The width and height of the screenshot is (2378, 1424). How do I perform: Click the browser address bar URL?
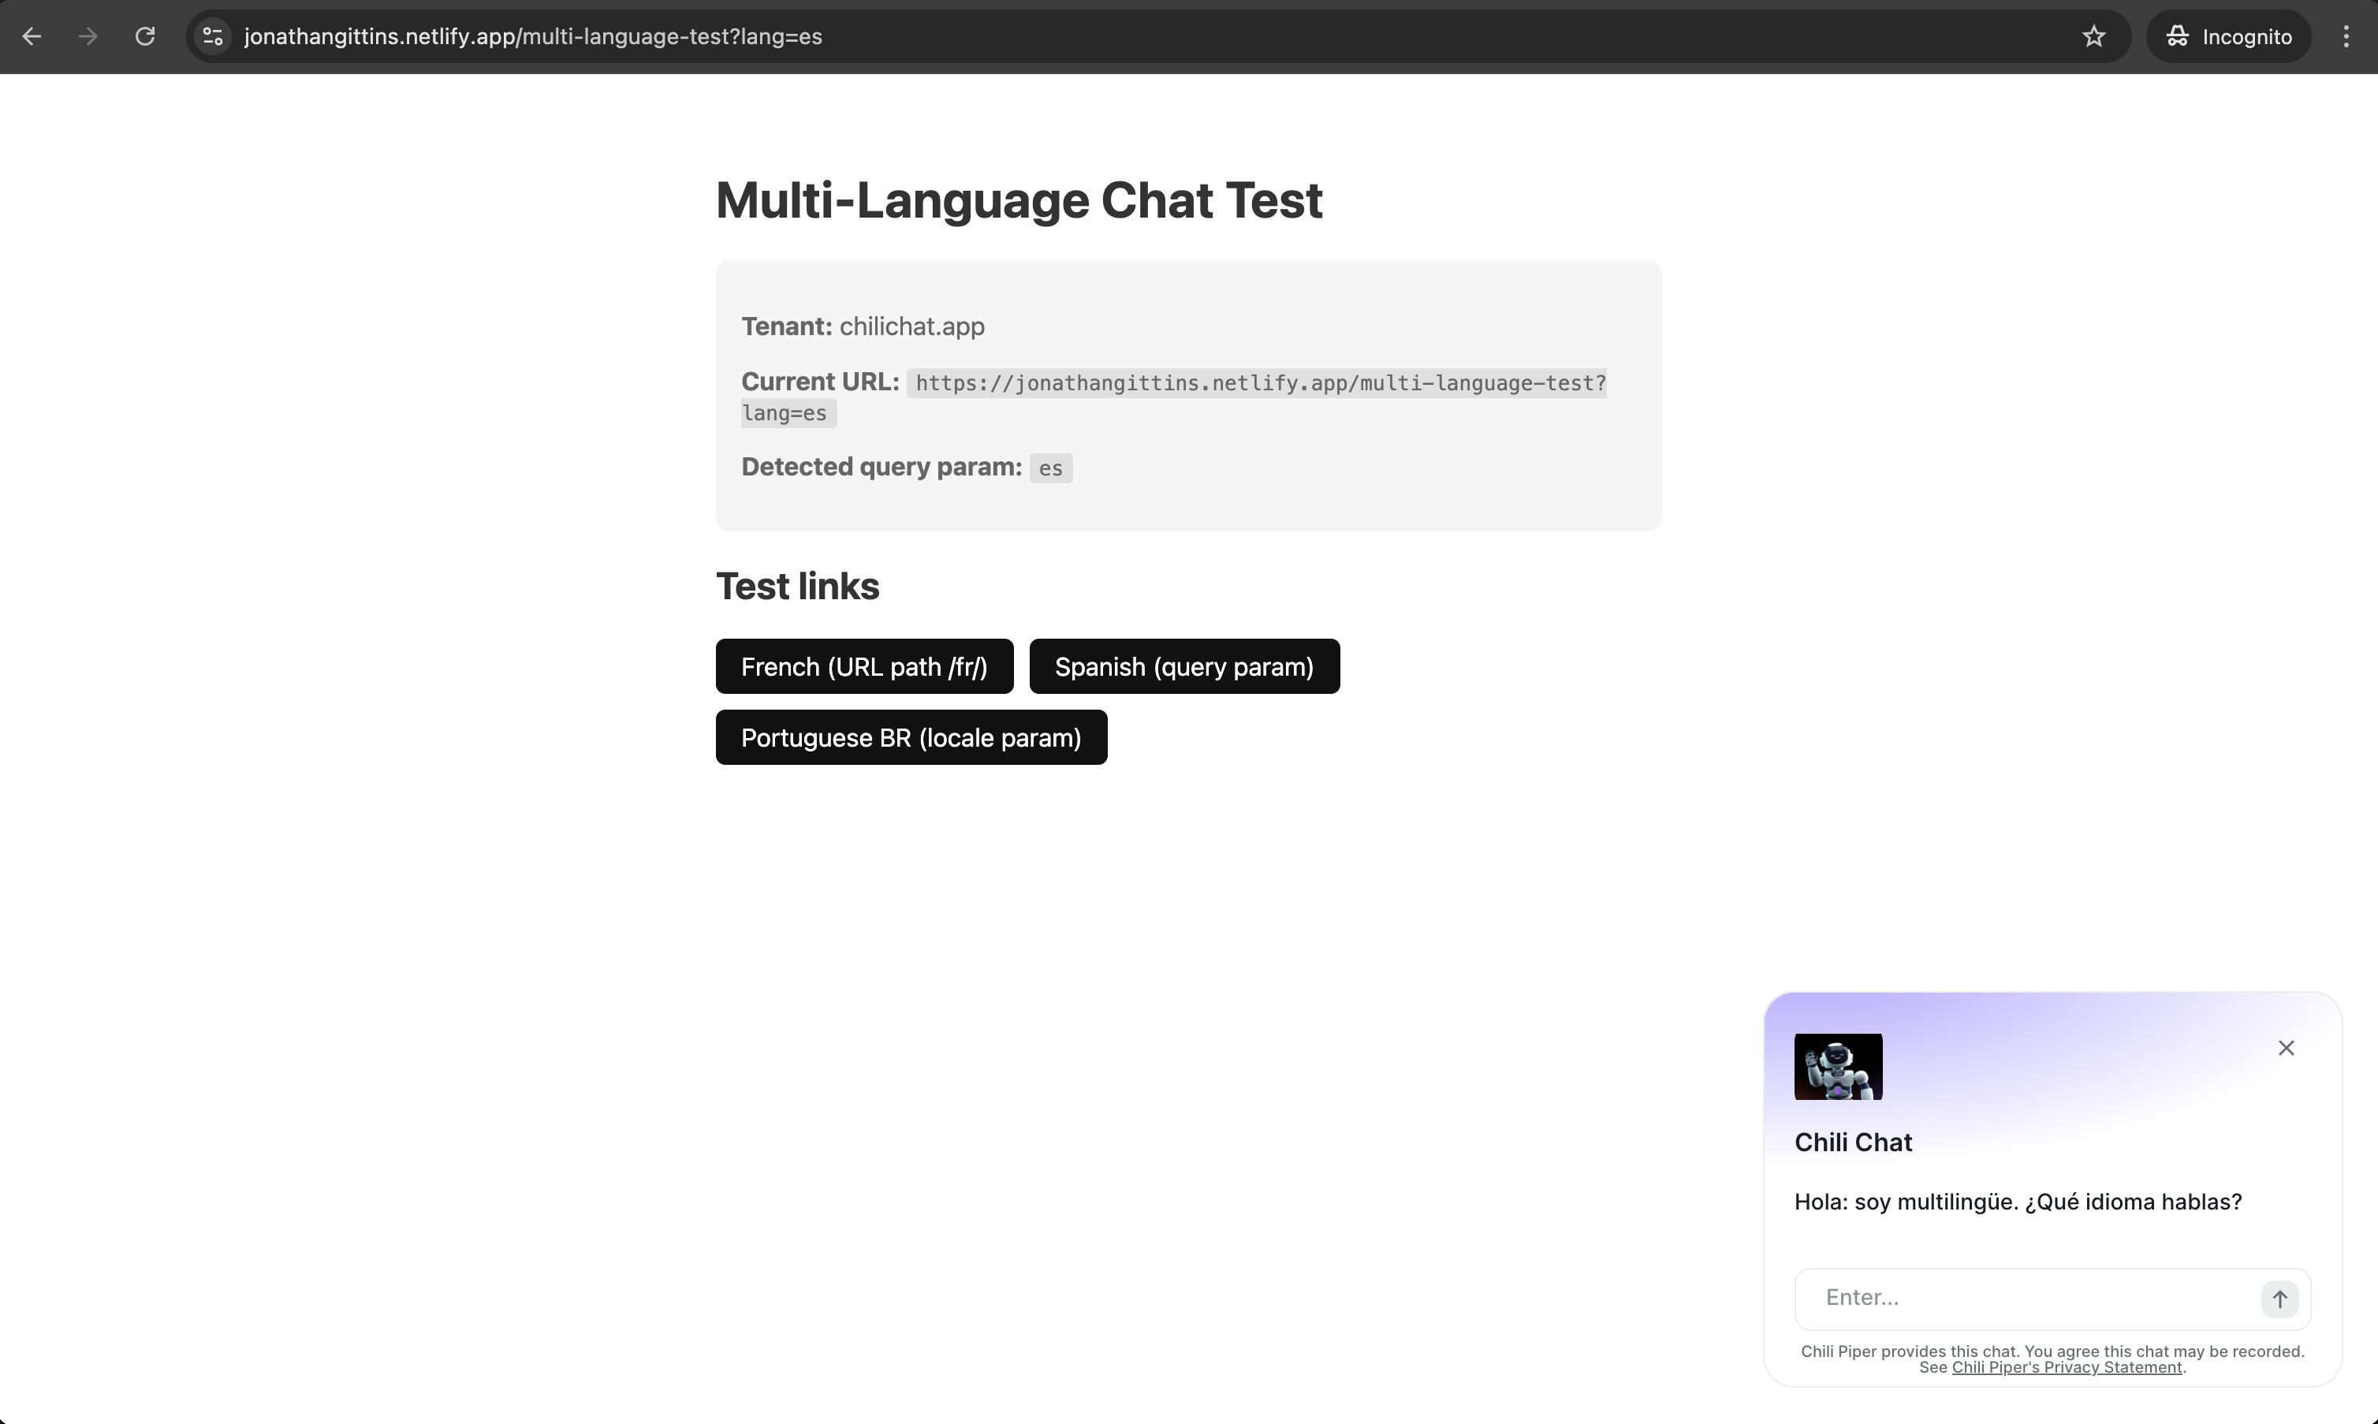[533, 35]
